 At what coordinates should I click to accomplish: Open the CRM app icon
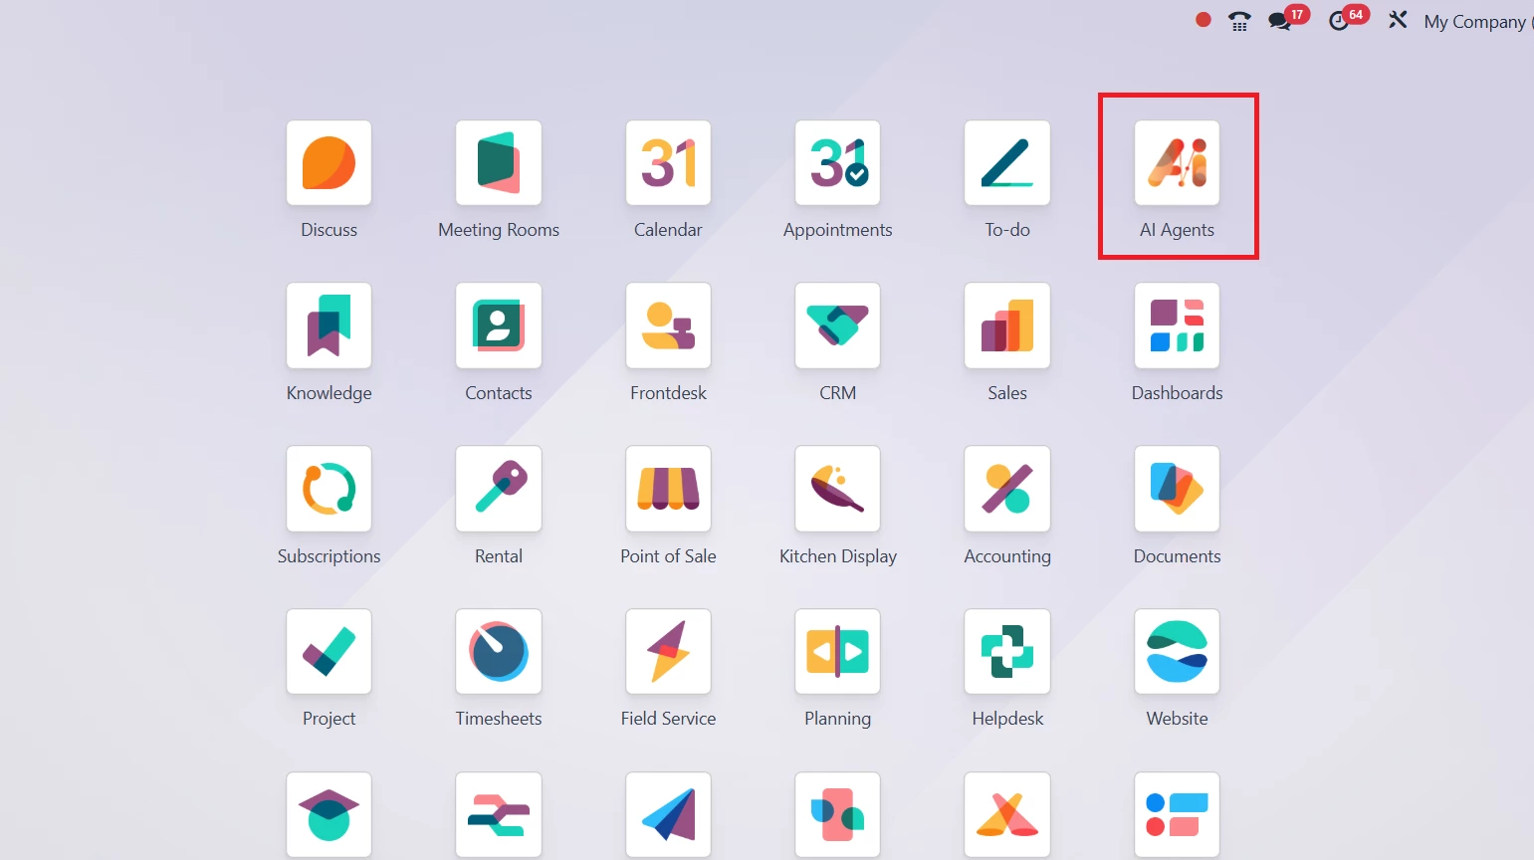click(837, 325)
